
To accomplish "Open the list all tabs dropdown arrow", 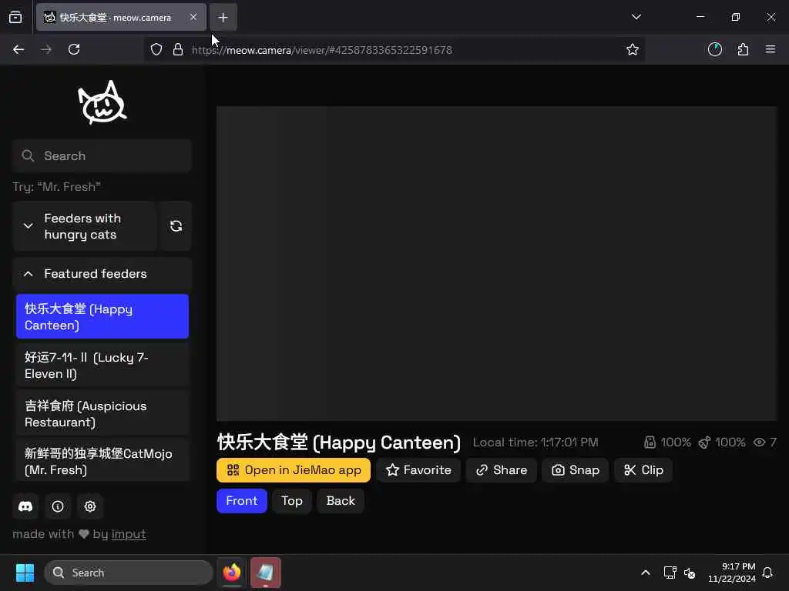I will (x=636, y=17).
